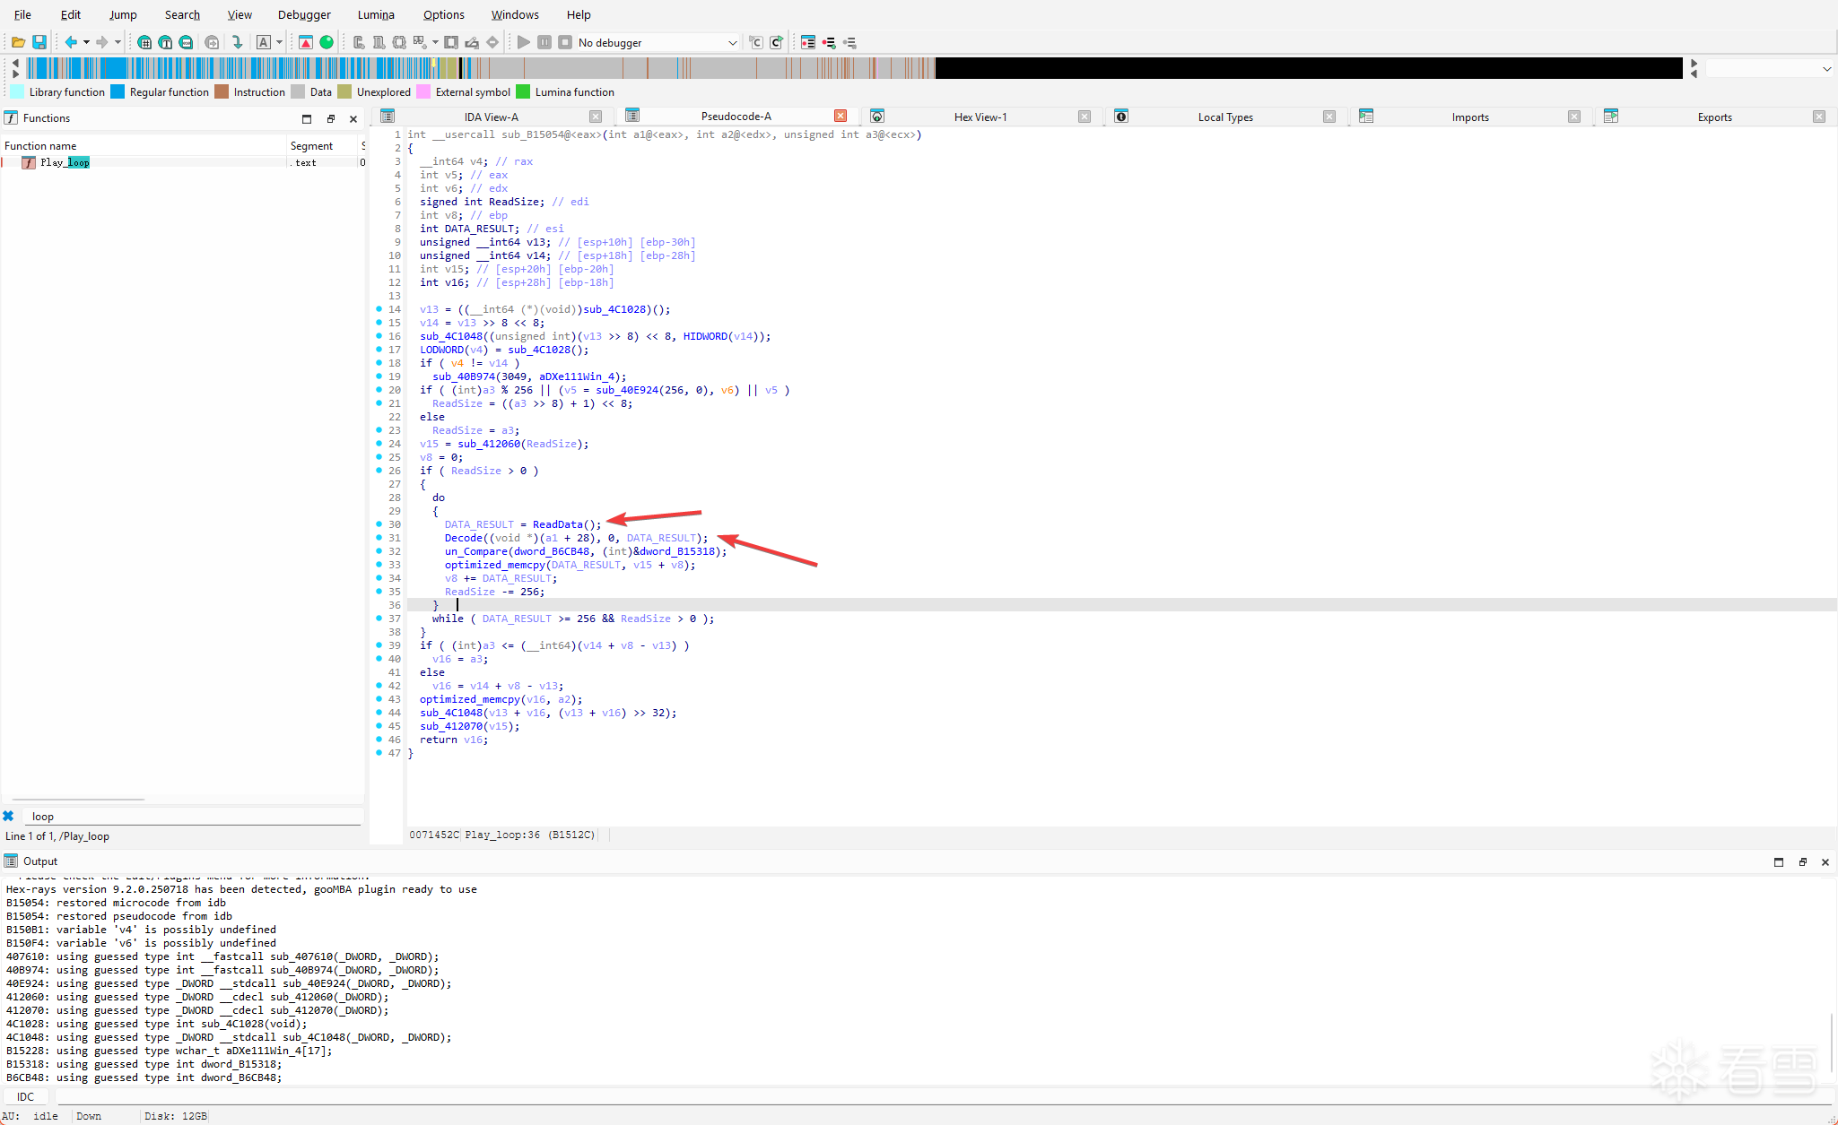Open the Debugger menu
This screenshot has width=1838, height=1125.
(304, 14)
